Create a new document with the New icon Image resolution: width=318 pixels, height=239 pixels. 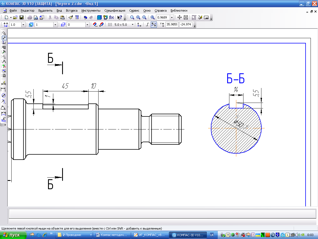point(6,17)
